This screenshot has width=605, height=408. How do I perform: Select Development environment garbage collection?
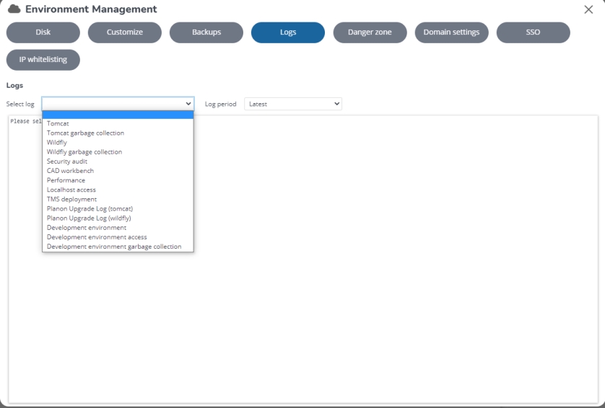tap(114, 247)
